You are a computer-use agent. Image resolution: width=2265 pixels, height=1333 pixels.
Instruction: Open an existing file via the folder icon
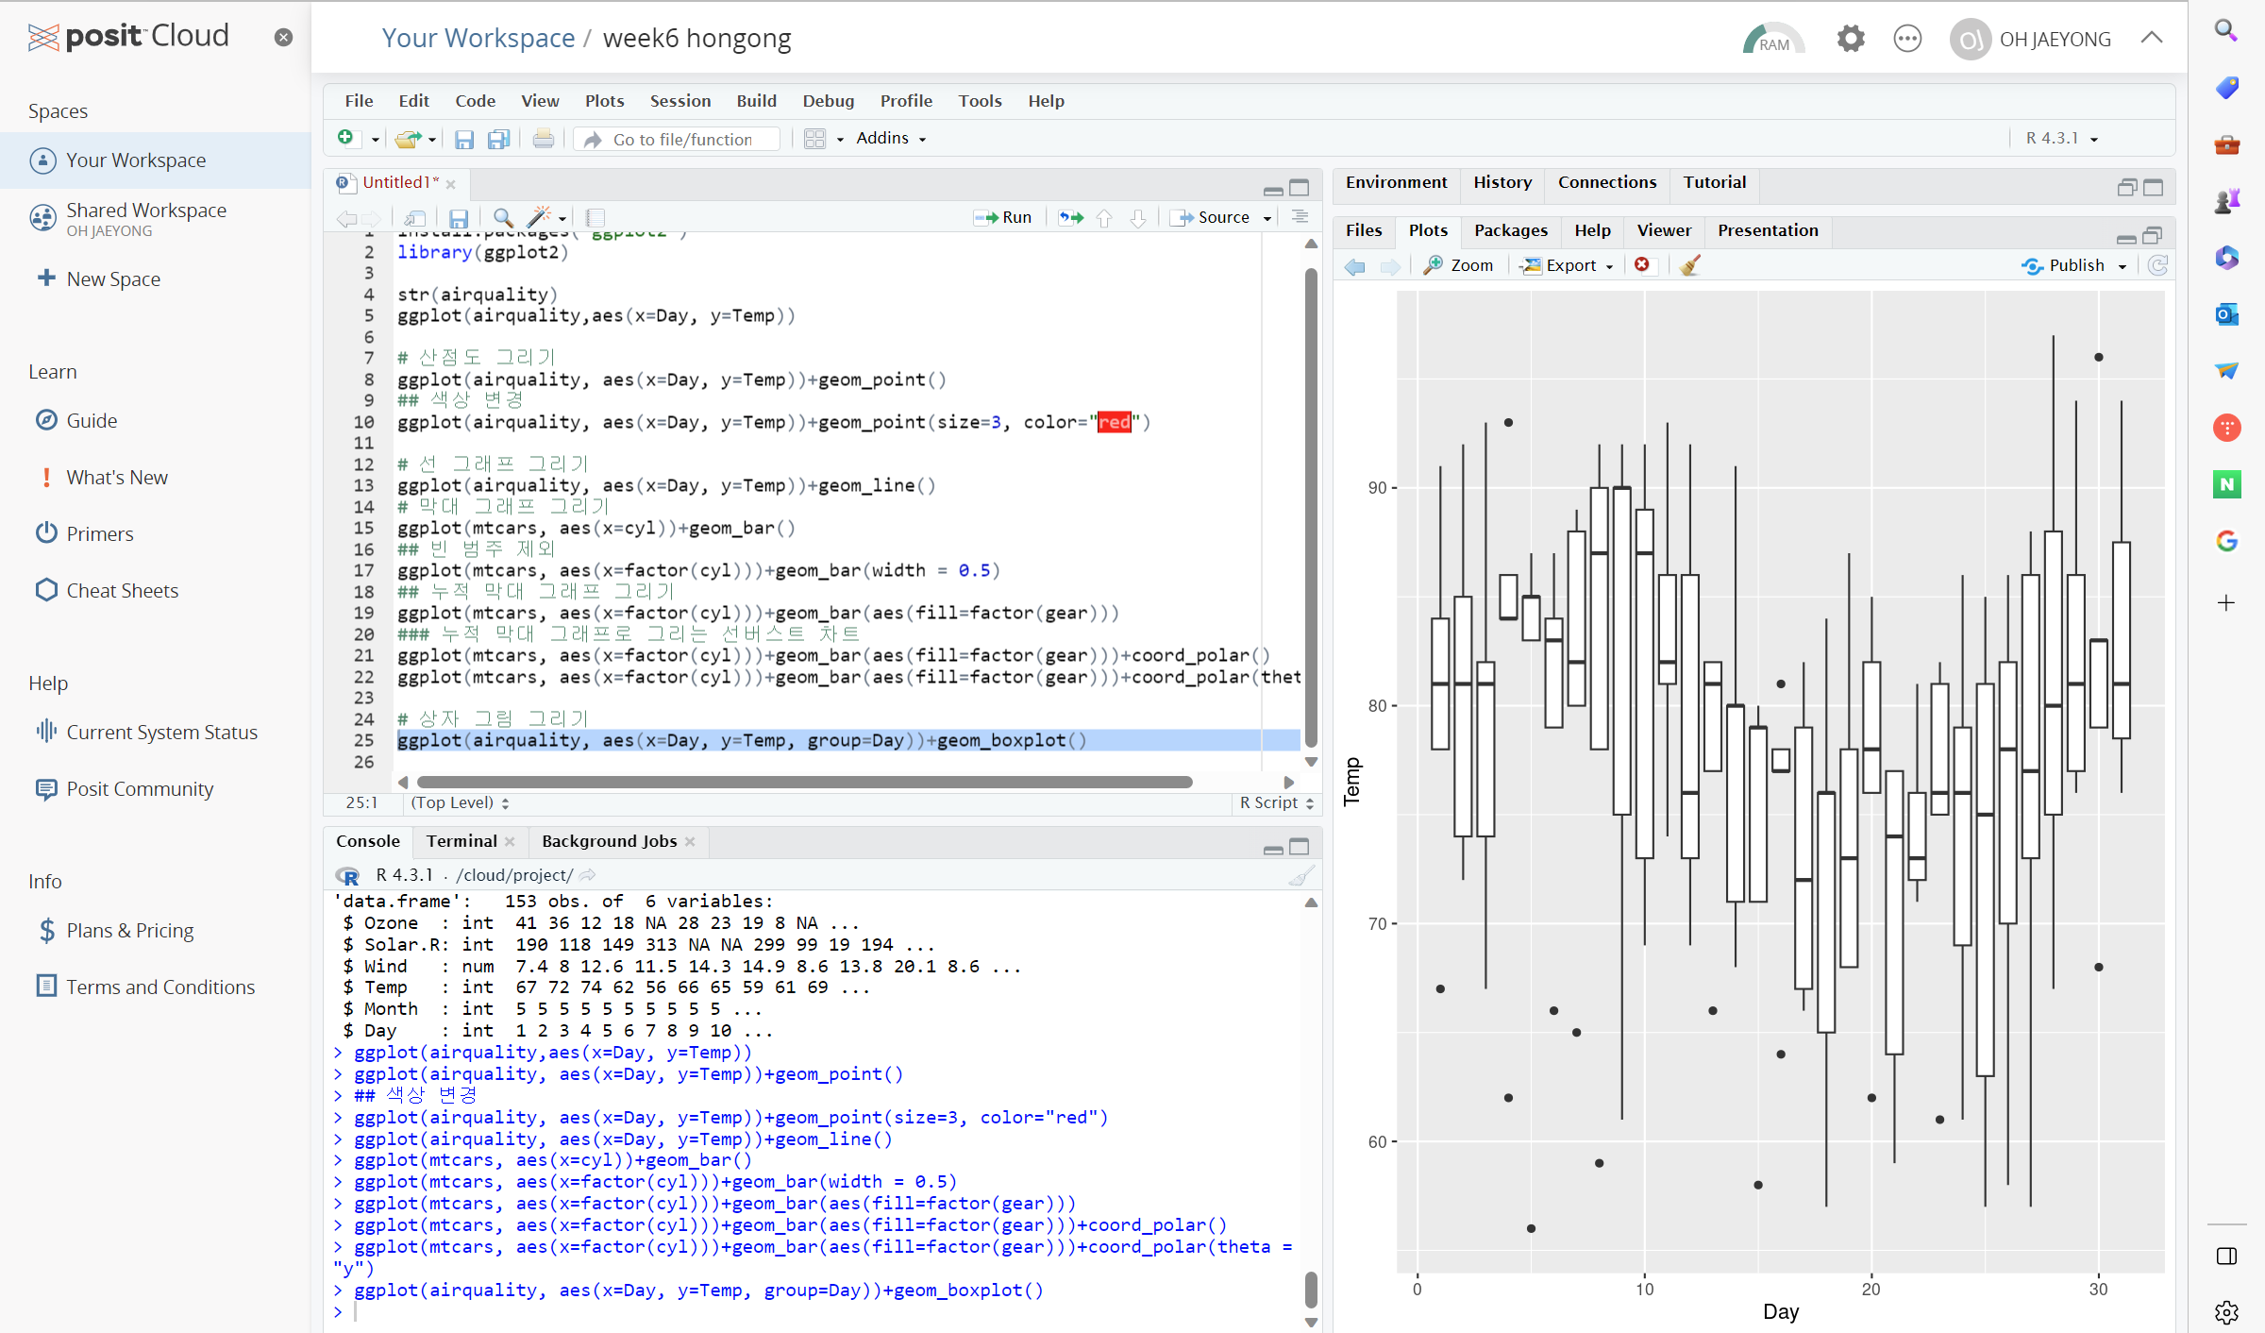click(408, 139)
